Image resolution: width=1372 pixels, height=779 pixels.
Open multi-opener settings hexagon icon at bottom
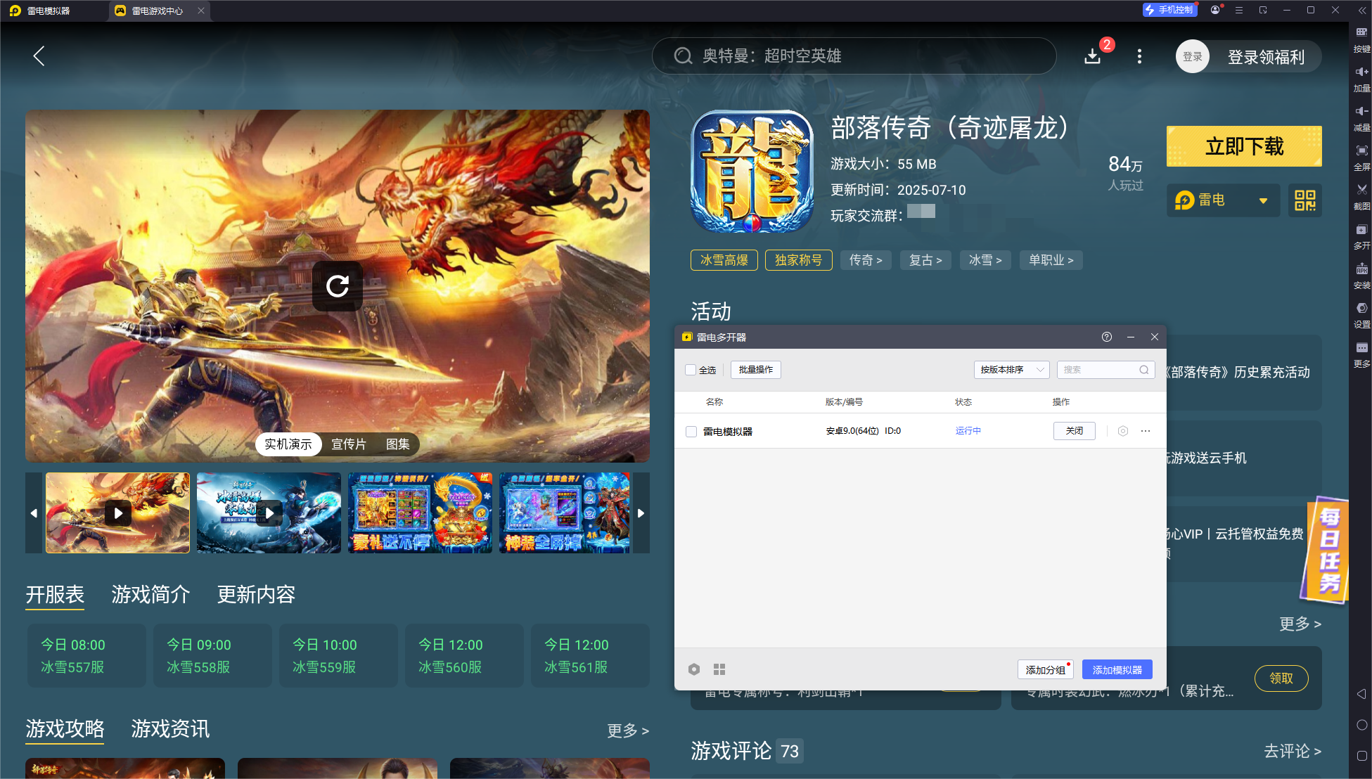[x=694, y=669]
